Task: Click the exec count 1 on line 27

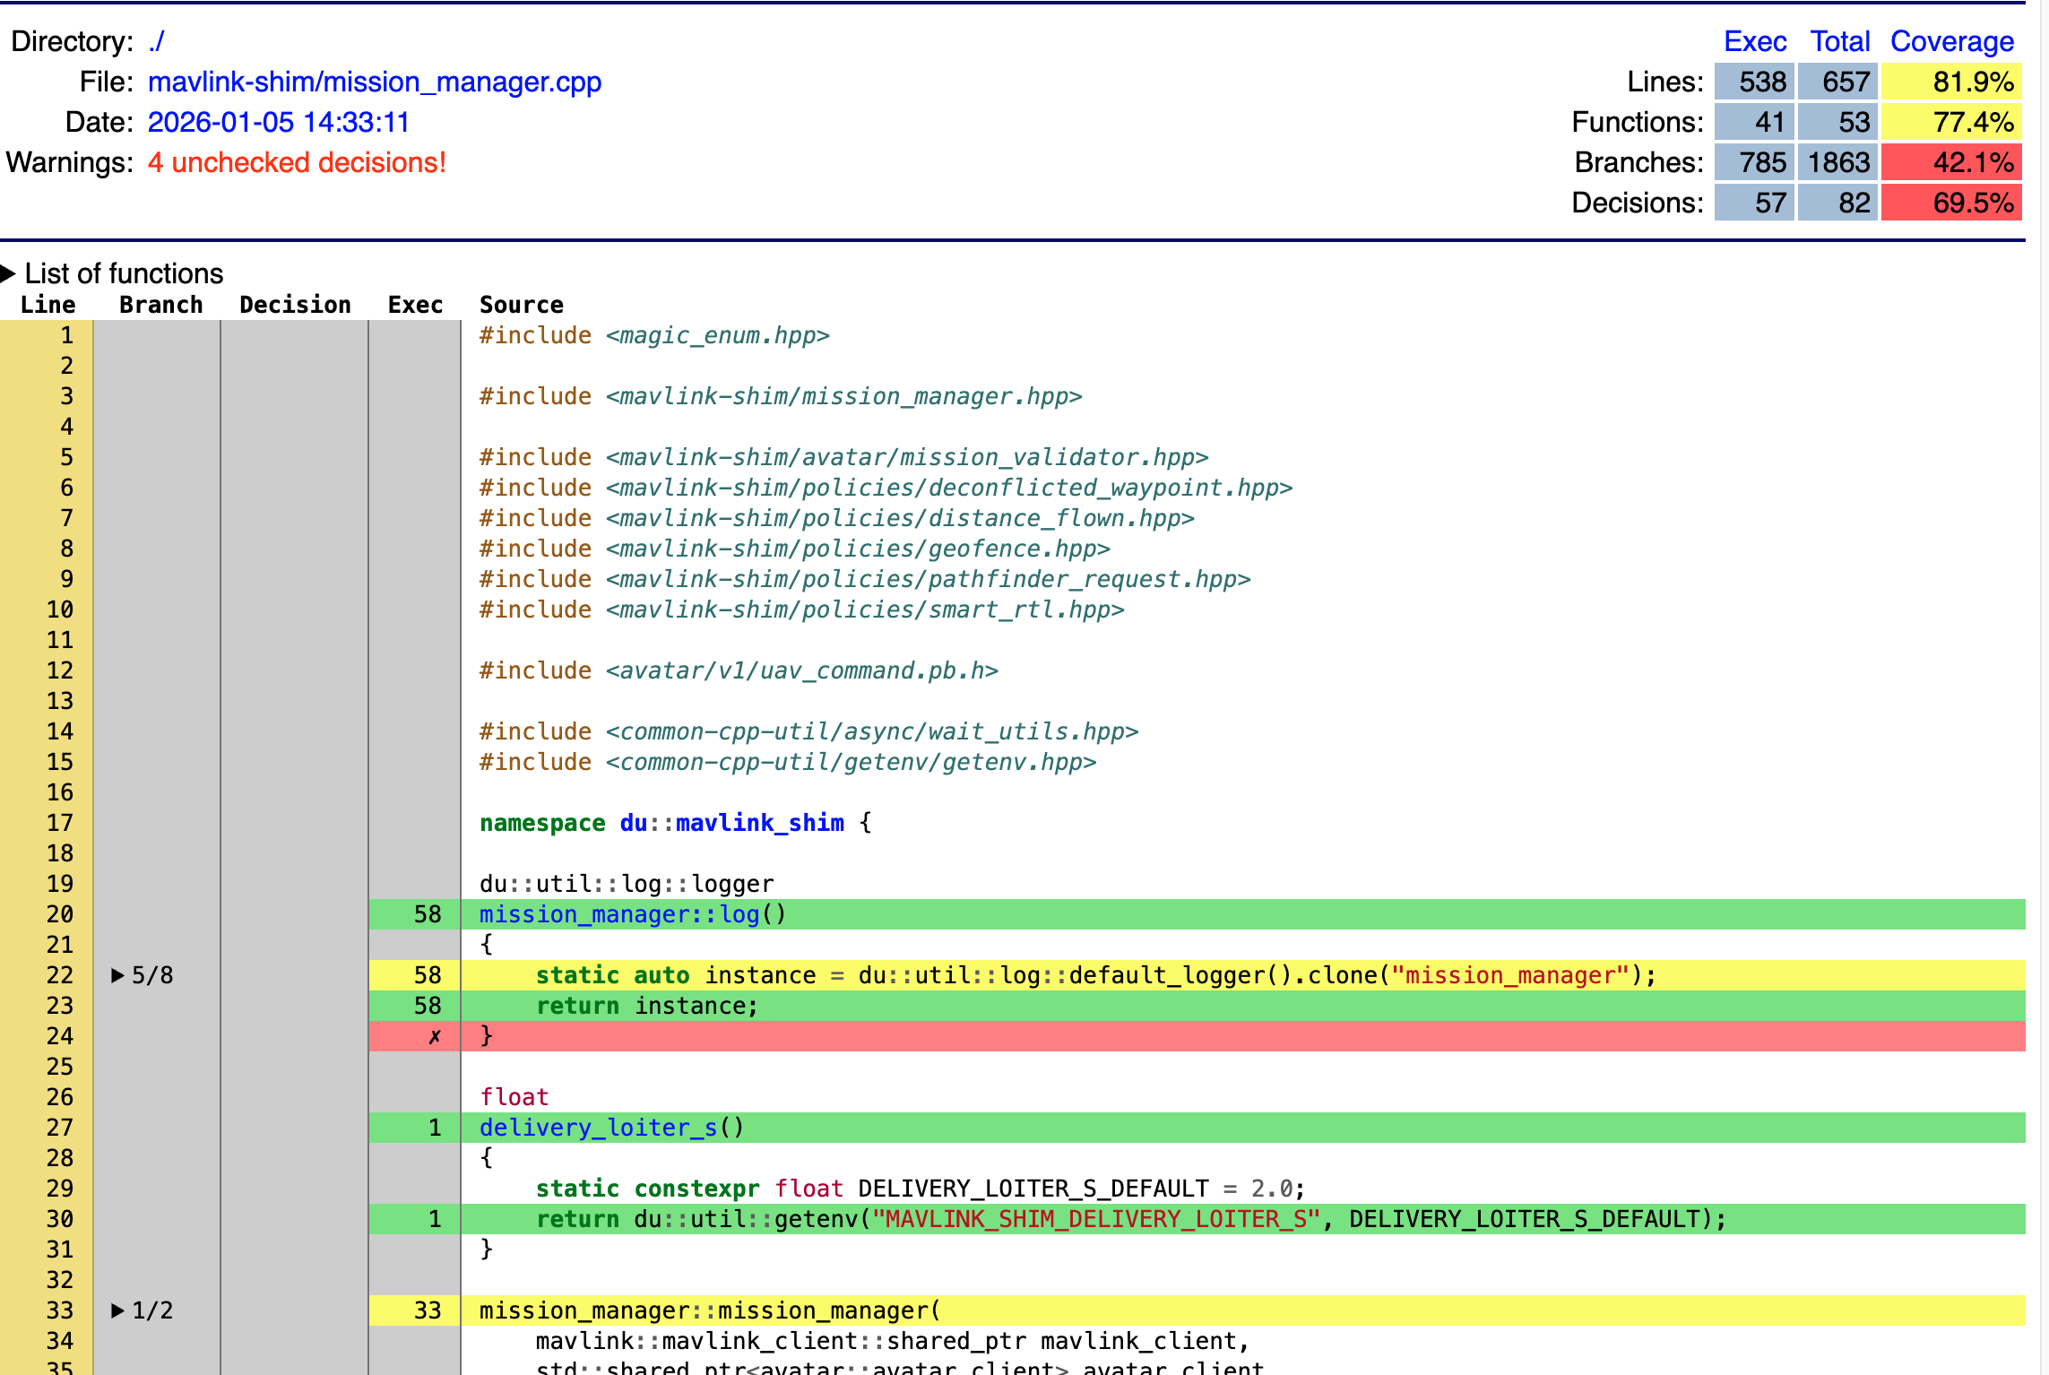Action: pyautogui.click(x=435, y=1128)
